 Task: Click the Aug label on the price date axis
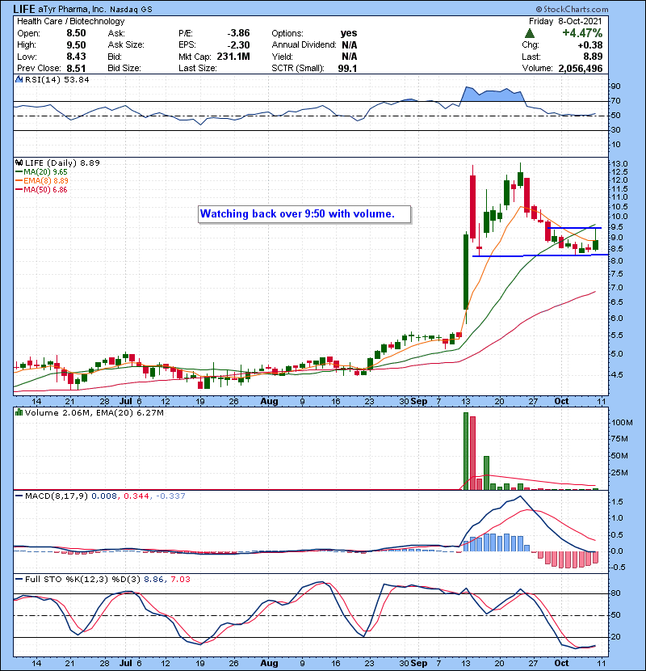tap(270, 401)
